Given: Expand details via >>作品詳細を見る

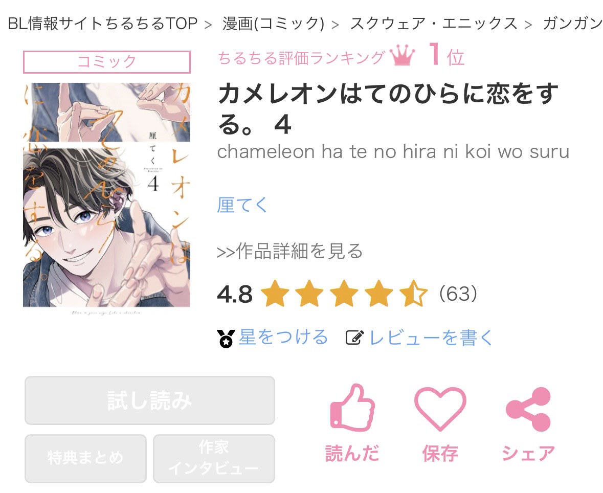Looking at the screenshot, I should (290, 251).
